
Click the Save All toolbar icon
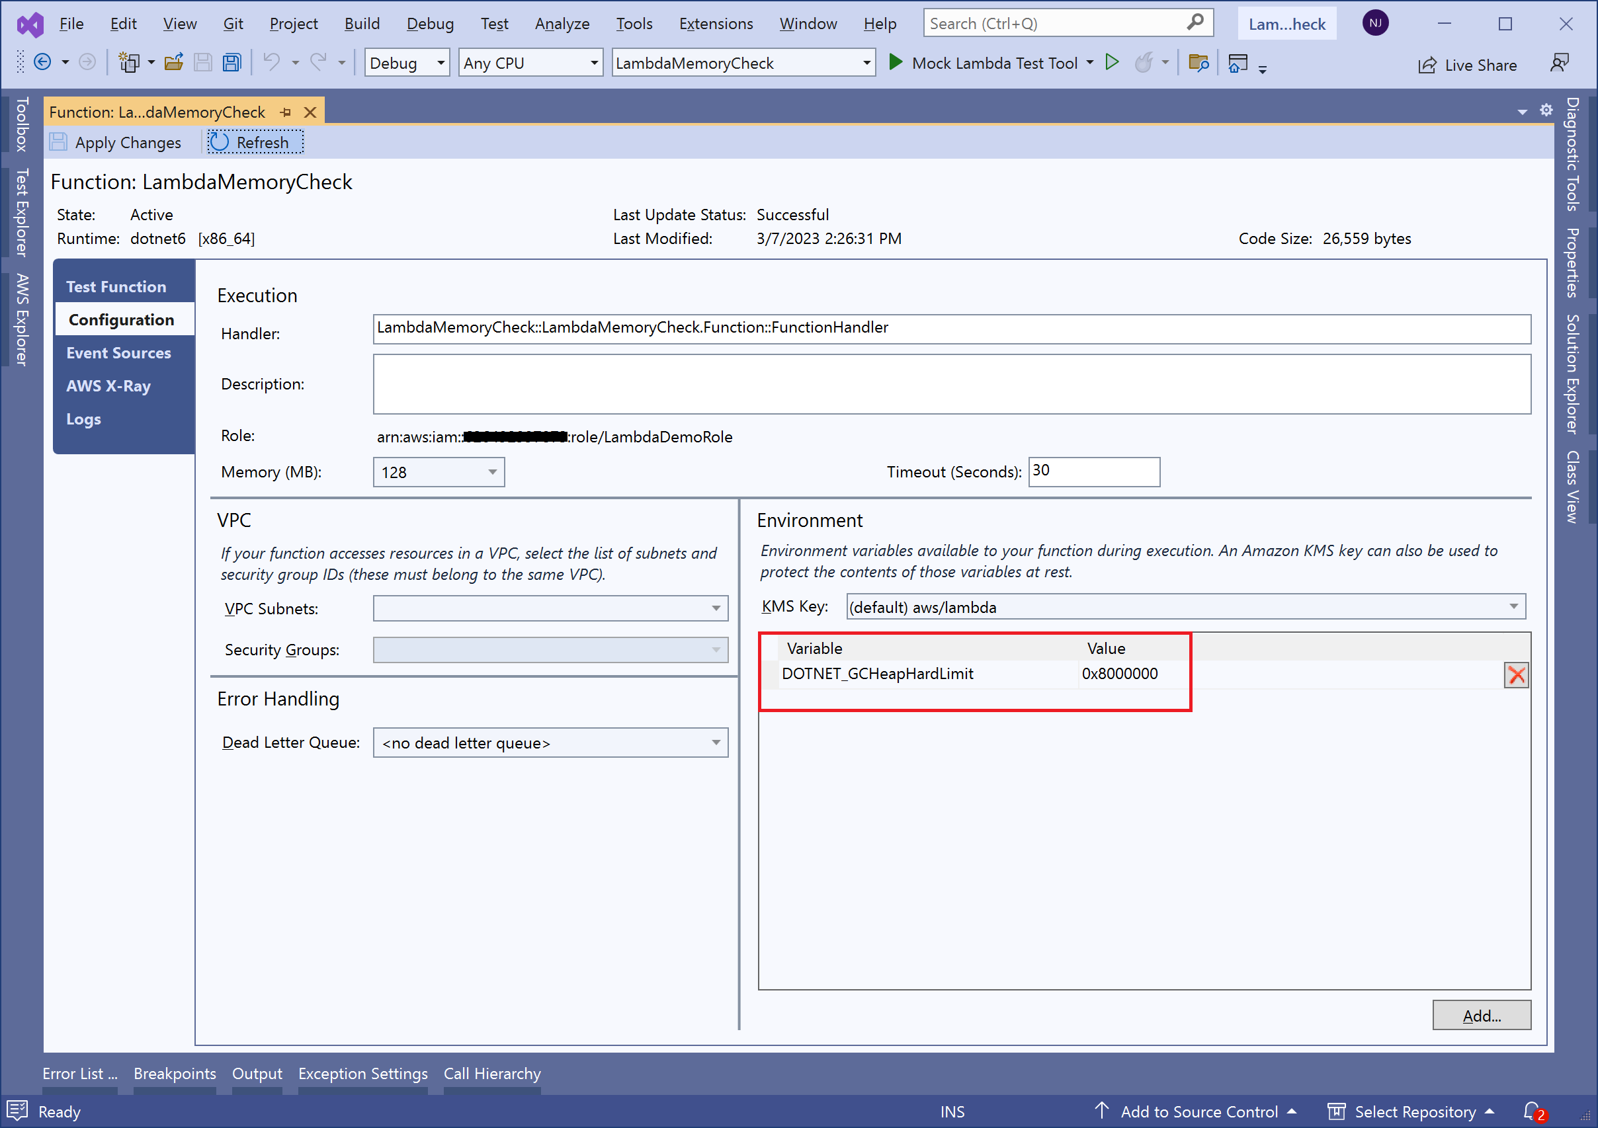[x=231, y=63]
